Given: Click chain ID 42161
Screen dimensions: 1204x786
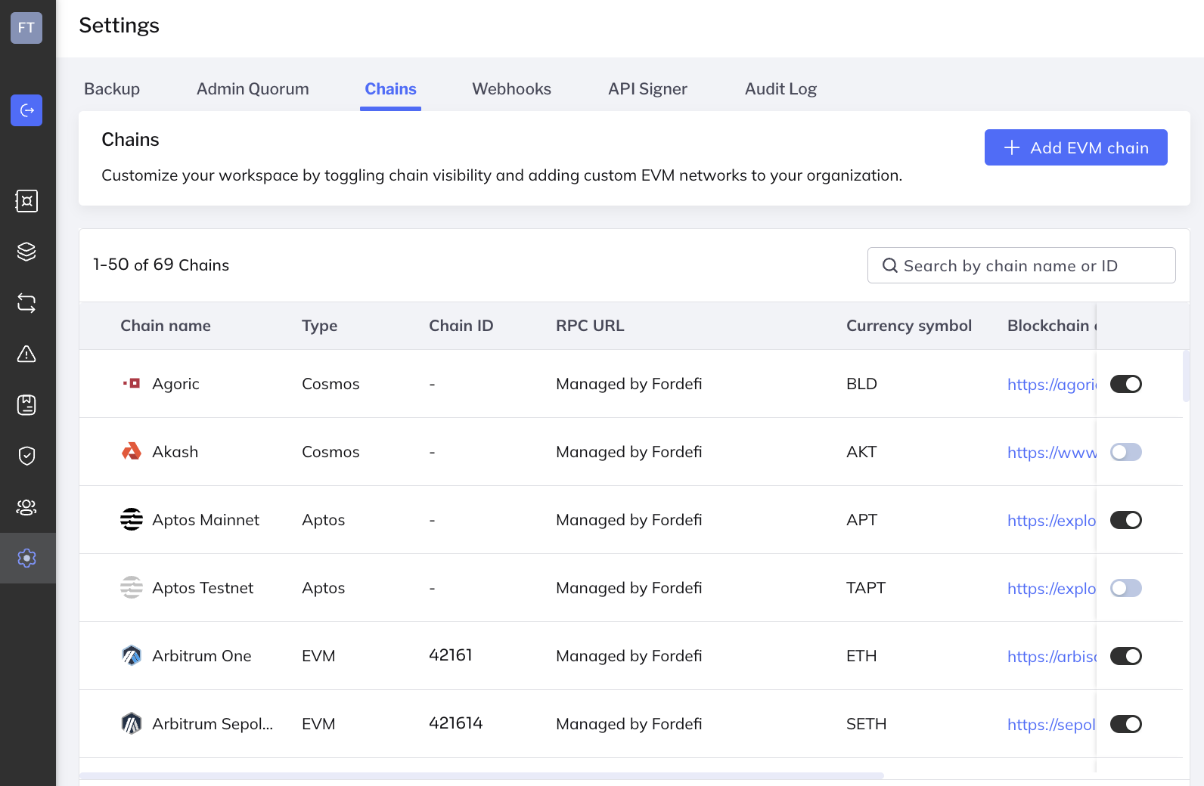Looking at the screenshot, I should click(451, 654).
